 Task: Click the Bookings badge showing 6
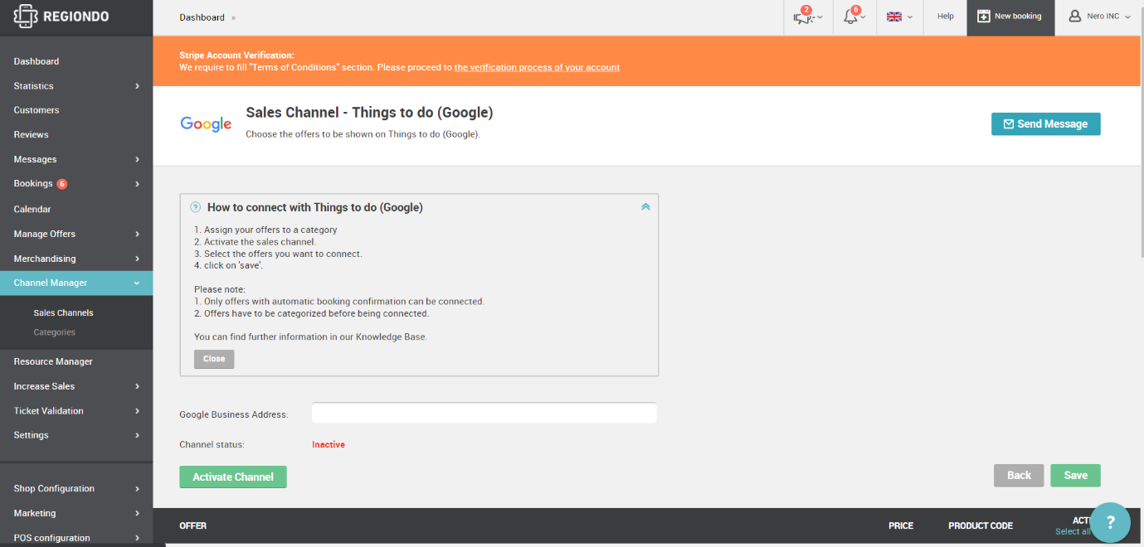coord(62,184)
